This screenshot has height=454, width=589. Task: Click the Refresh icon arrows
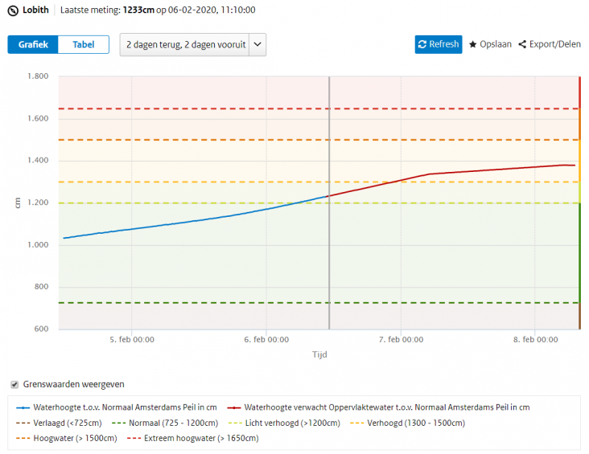pos(422,45)
